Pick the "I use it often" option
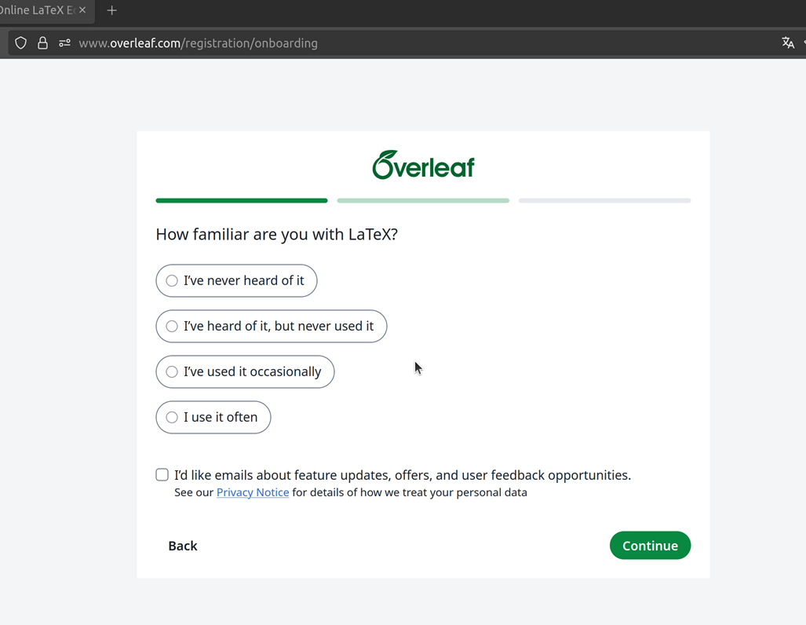The height and width of the screenshot is (625, 806). 172,418
